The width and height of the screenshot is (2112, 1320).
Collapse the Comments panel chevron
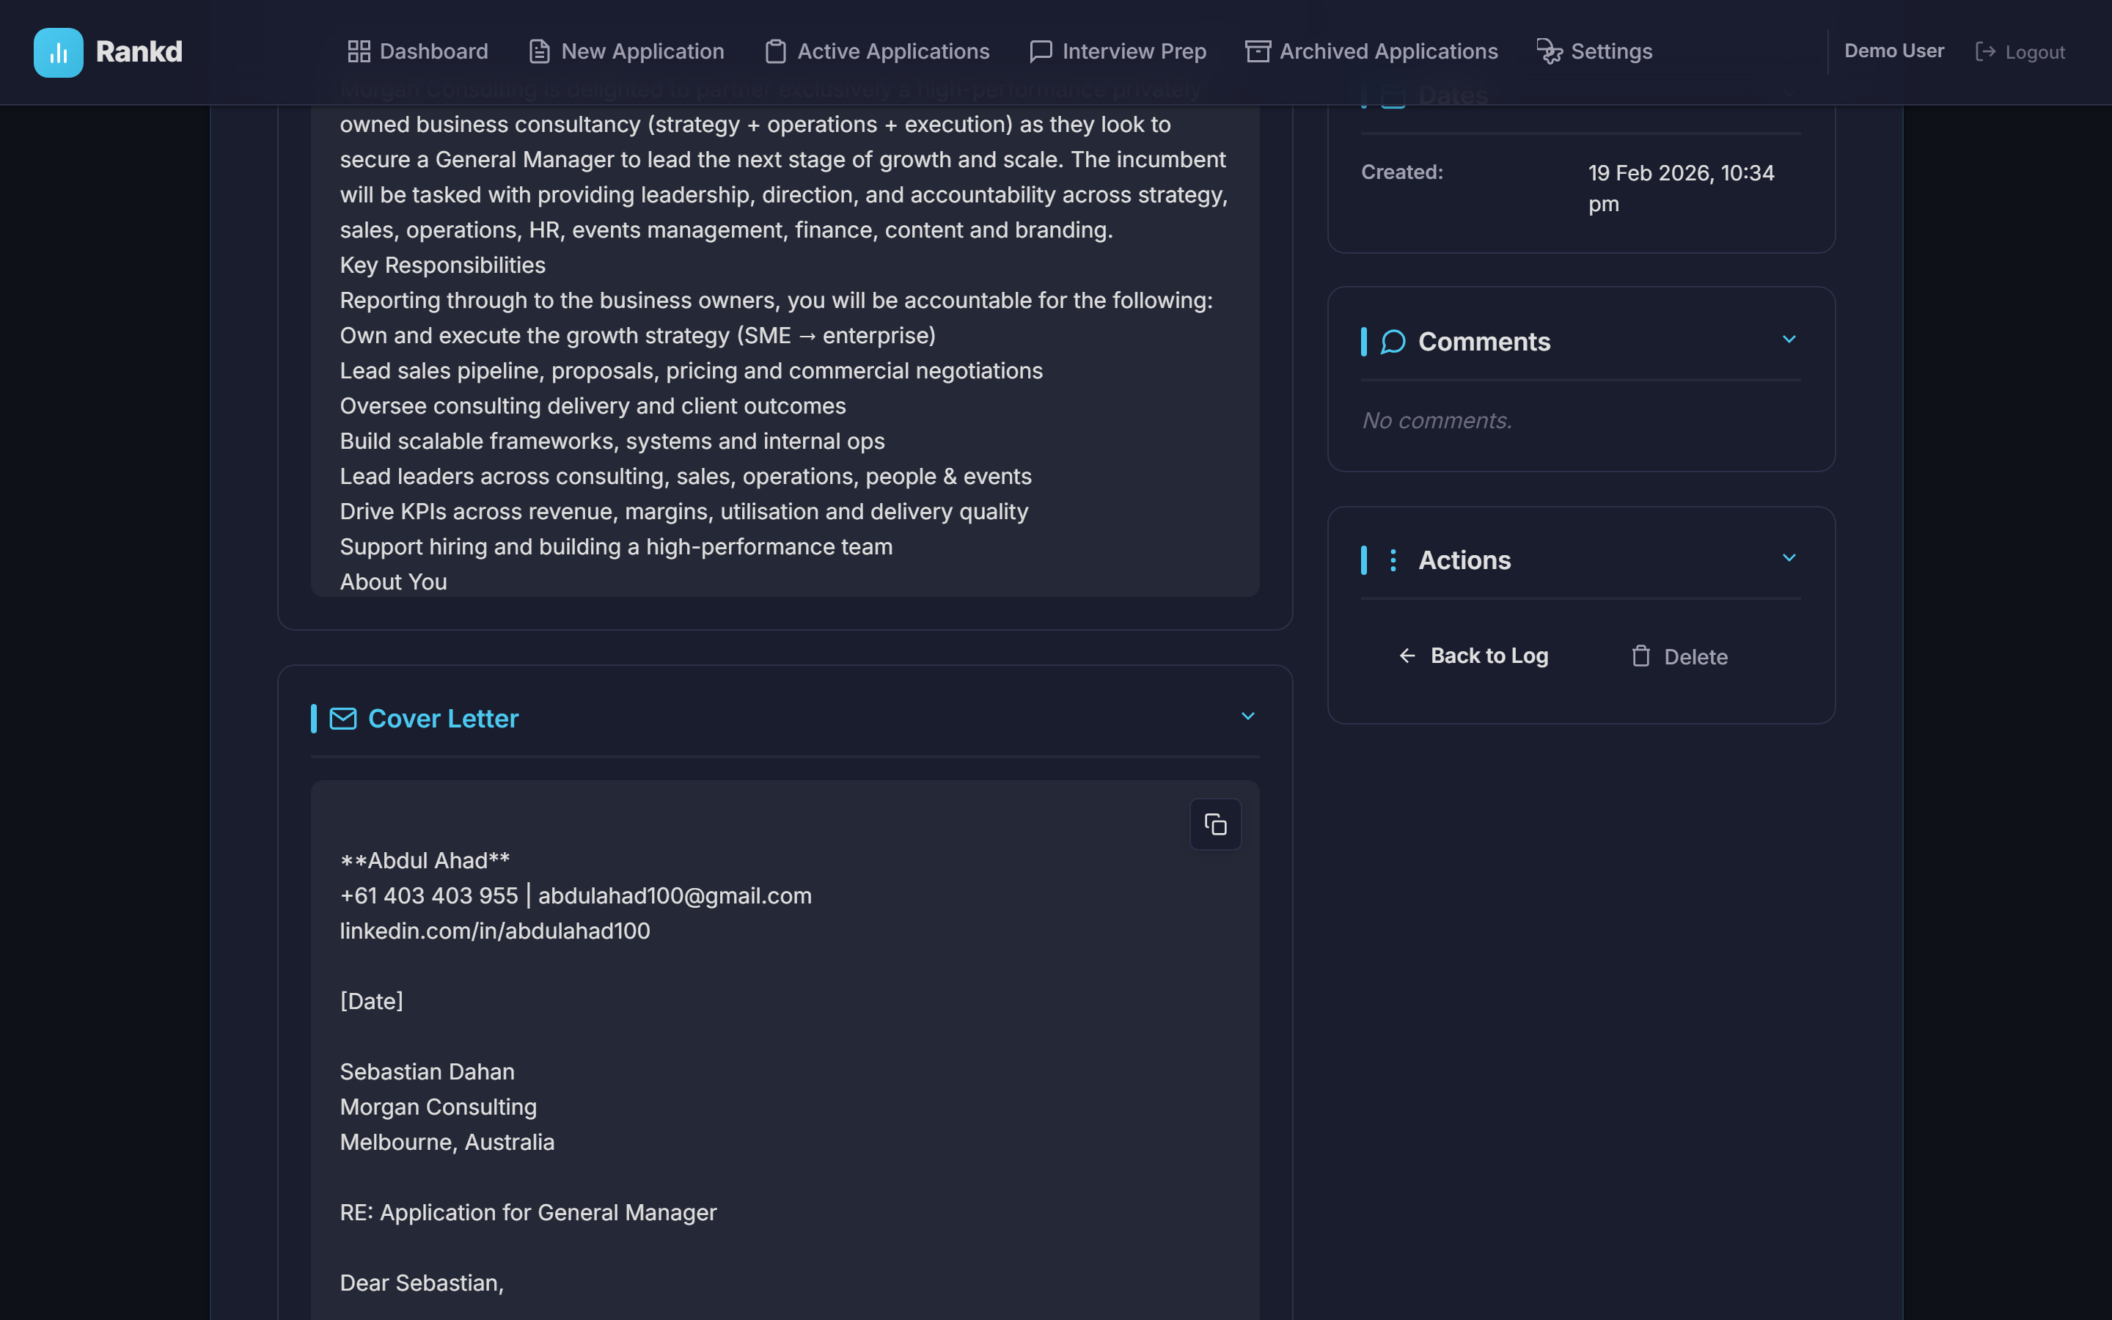[x=1789, y=340]
